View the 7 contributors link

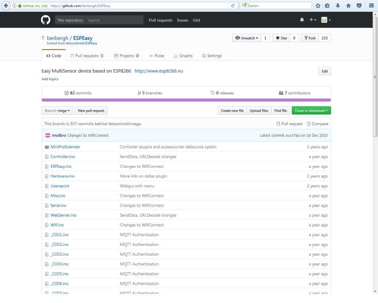click(x=295, y=93)
